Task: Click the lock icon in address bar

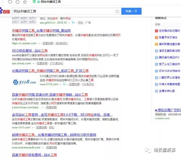Action: point(38,2)
